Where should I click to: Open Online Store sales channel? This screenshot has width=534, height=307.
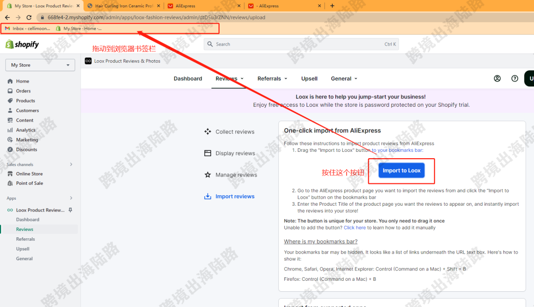[x=29, y=174]
